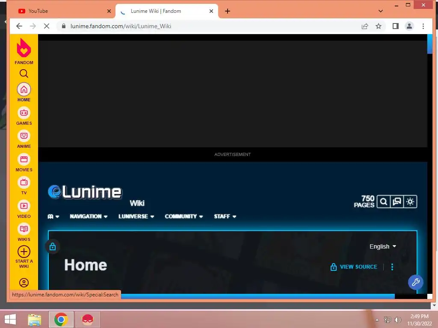Open the Chrome three-dot menu
The width and height of the screenshot is (438, 328).
pos(423,26)
